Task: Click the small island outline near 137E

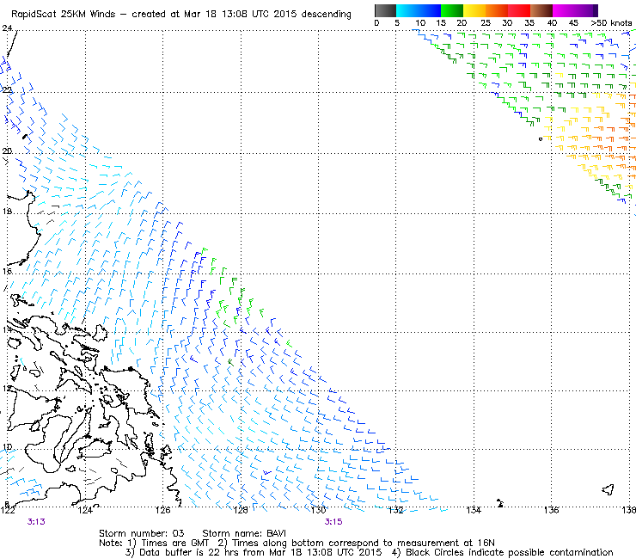Action: pyautogui.click(x=608, y=489)
